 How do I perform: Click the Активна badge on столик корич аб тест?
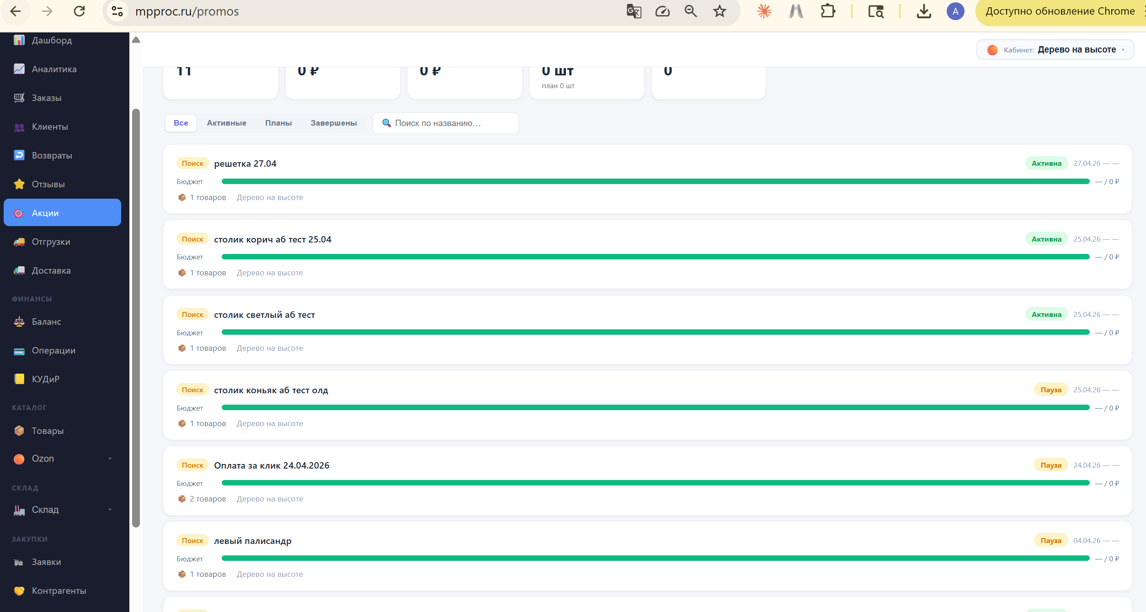[x=1046, y=239]
